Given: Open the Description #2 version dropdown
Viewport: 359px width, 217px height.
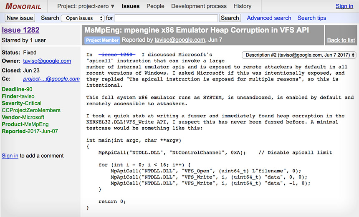Looking at the screenshot, I should pos(299,55).
